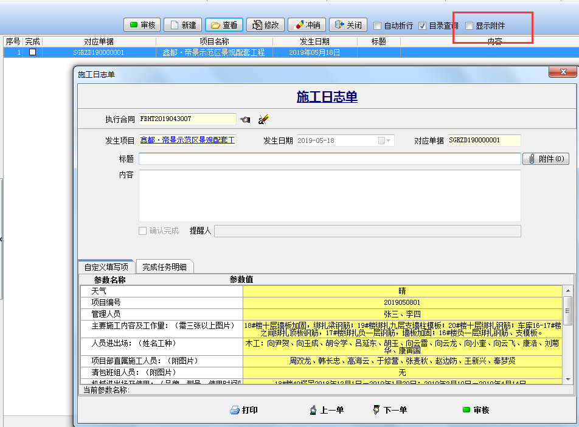Screen dimensions: 579x427
Task: Enable the 自动折行 checkbox
Action: coord(378,26)
